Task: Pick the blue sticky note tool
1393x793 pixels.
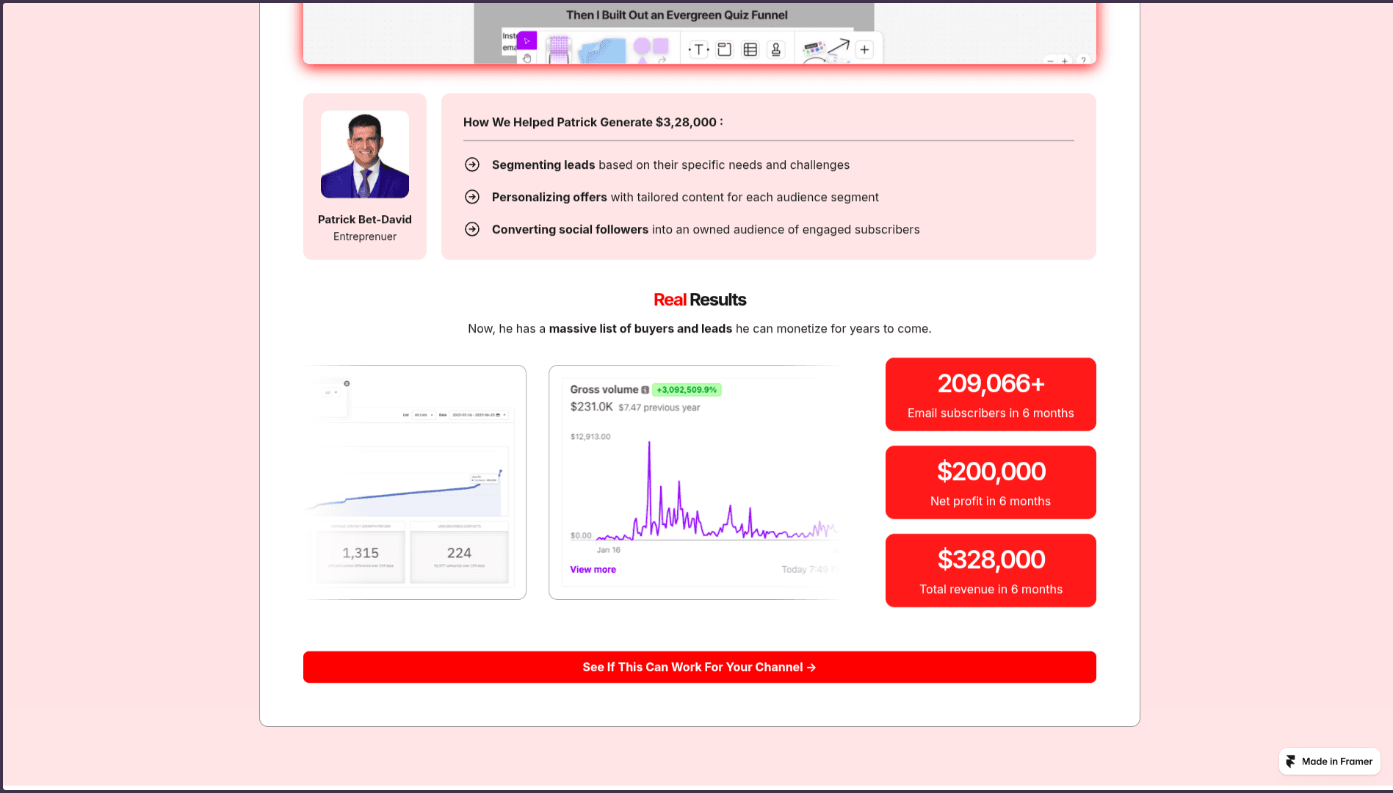Action: [x=602, y=51]
